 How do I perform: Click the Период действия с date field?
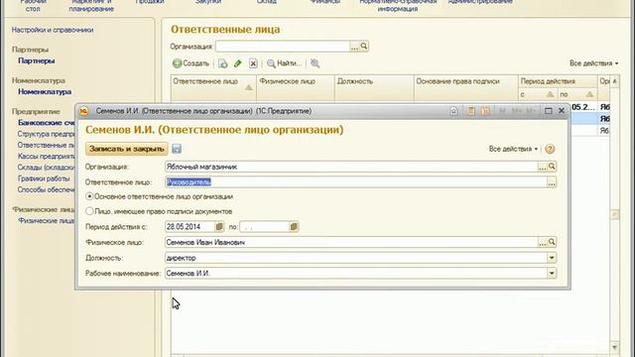click(190, 227)
